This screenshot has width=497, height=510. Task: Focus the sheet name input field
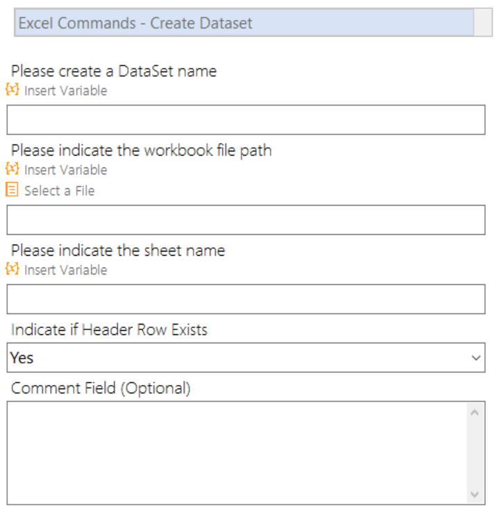tap(246, 299)
